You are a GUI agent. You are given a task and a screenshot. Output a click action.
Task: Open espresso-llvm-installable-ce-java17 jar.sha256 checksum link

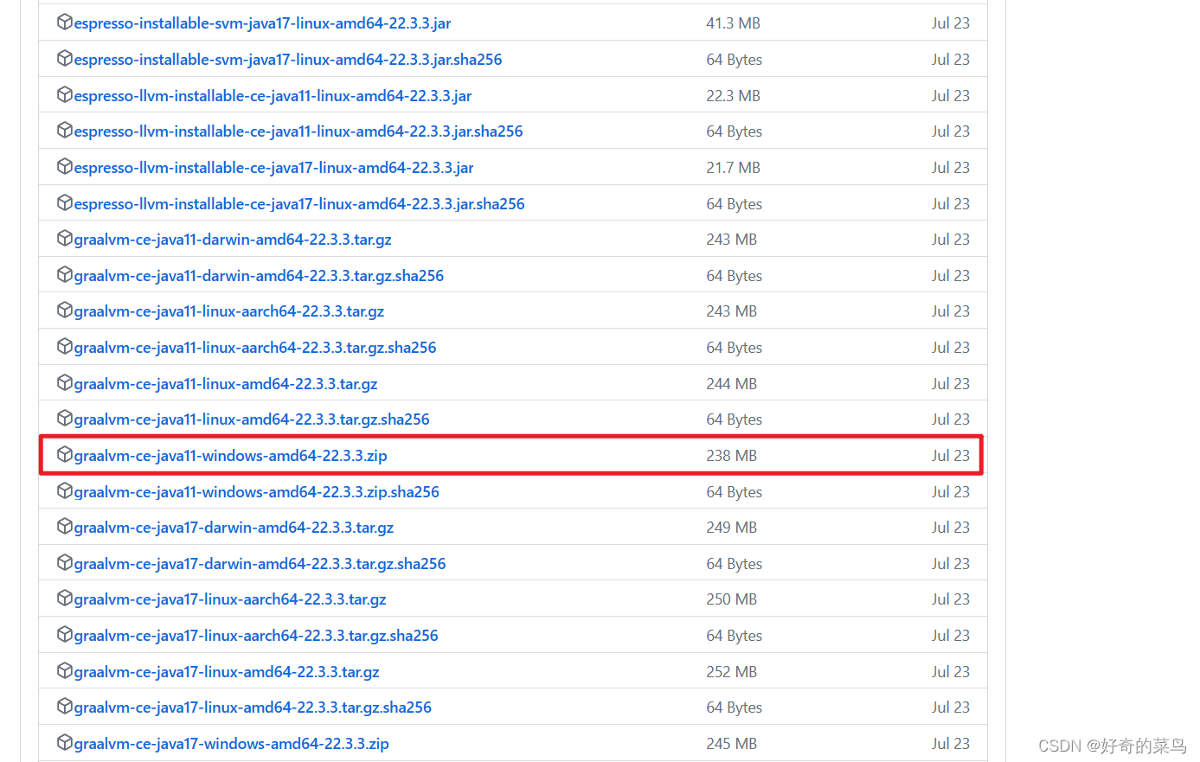tap(299, 204)
